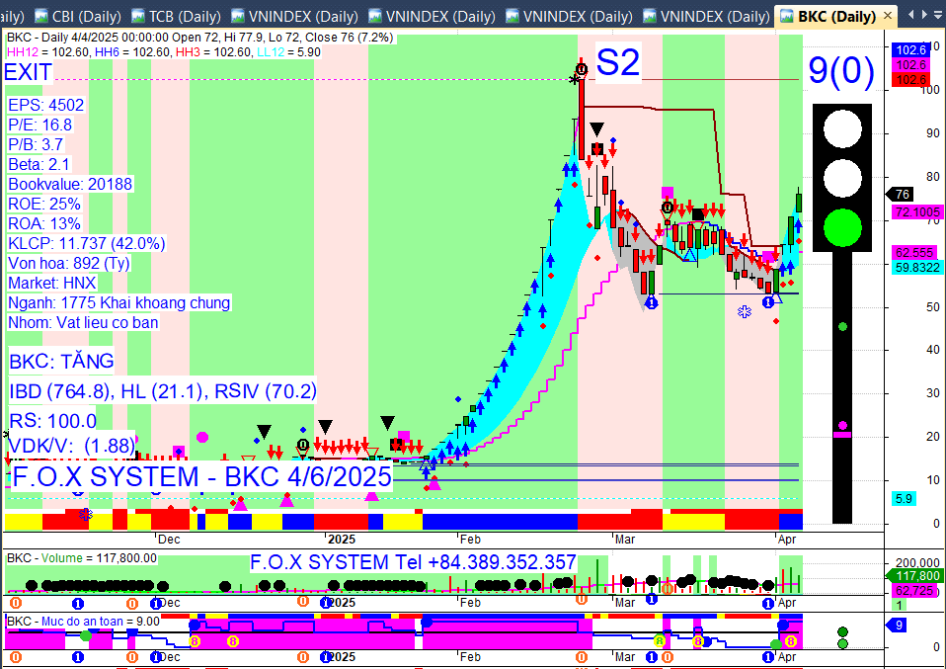Switch to the TCB (Daily) chart tab
This screenshot has height=669, width=946.
[x=177, y=16]
